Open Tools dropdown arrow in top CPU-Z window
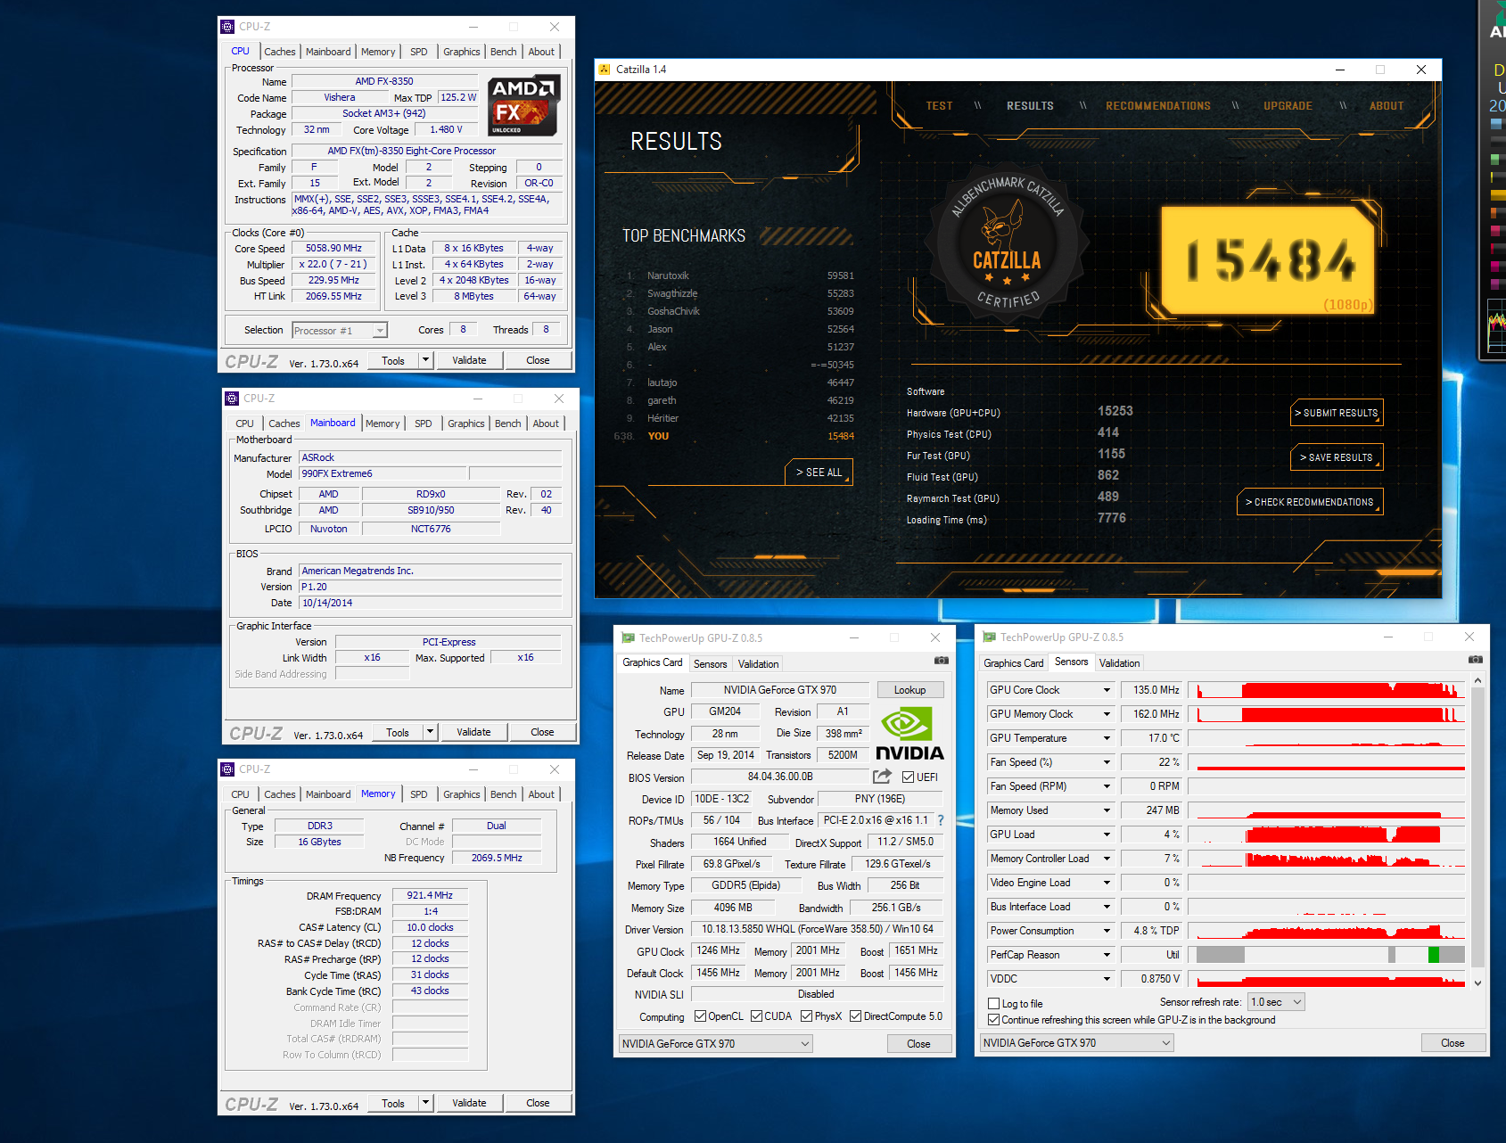Screen dimensions: 1506x1143 click(x=425, y=360)
